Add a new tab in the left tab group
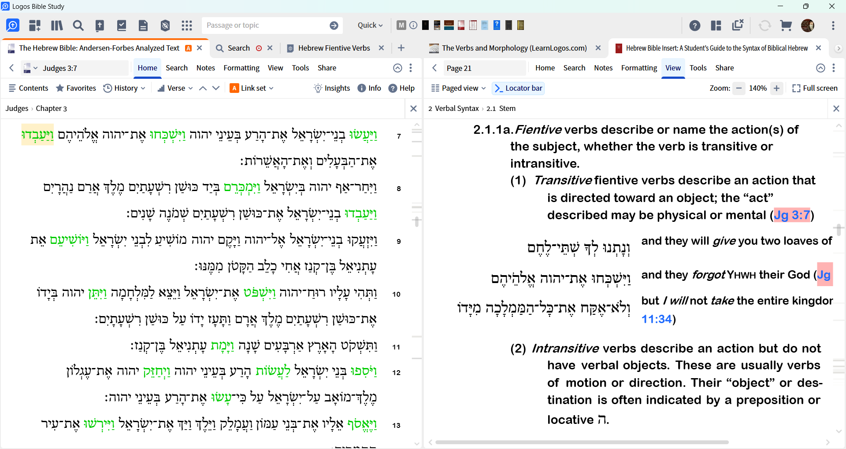This screenshot has height=449, width=846. 401,48
